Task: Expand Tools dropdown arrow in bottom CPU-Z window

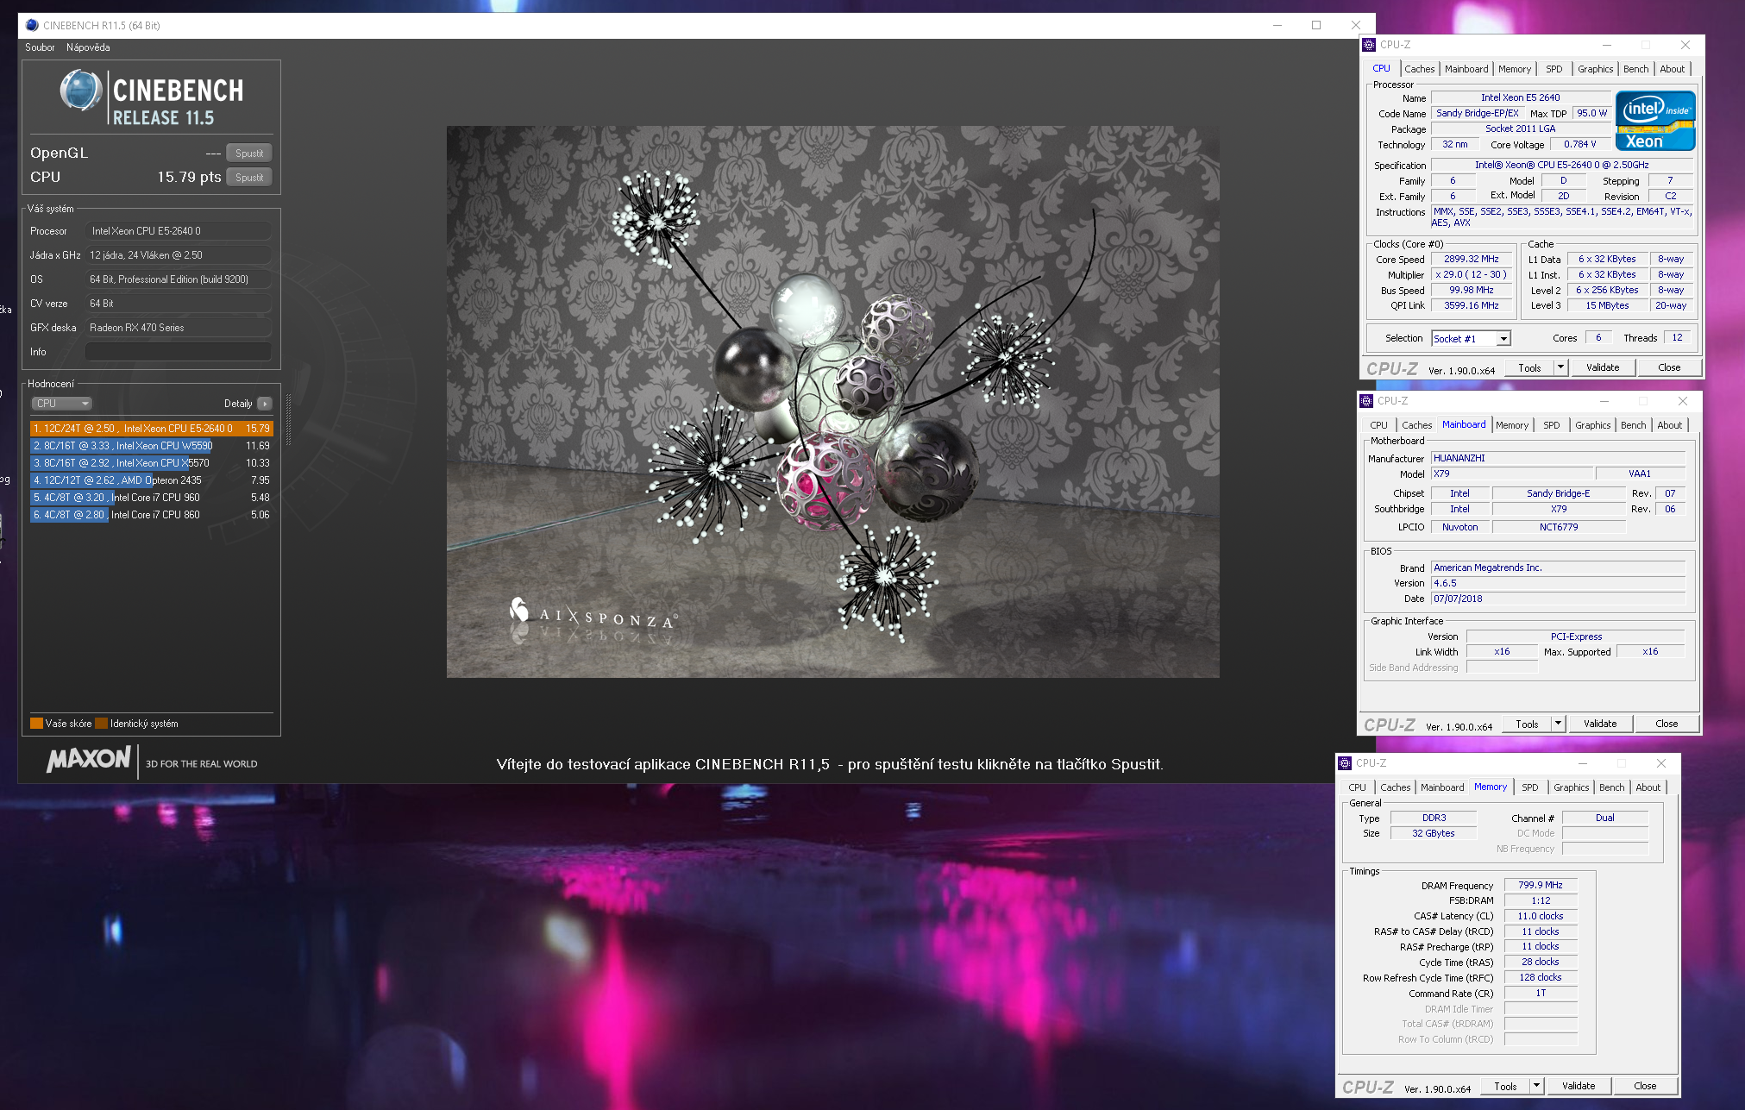Action: coord(1536,1087)
